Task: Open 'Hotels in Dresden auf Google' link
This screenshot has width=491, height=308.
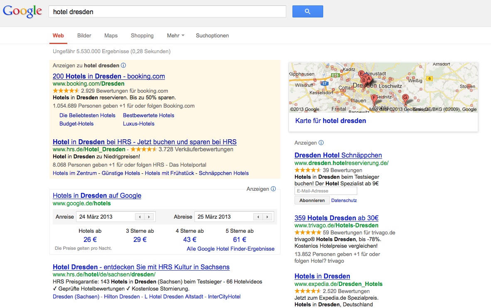Action: (97, 195)
